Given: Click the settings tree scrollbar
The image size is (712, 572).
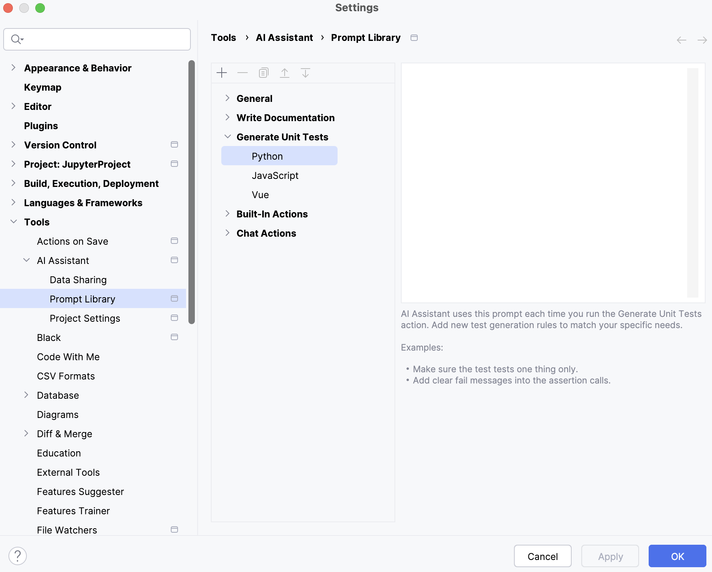Looking at the screenshot, I should (192, 192).
